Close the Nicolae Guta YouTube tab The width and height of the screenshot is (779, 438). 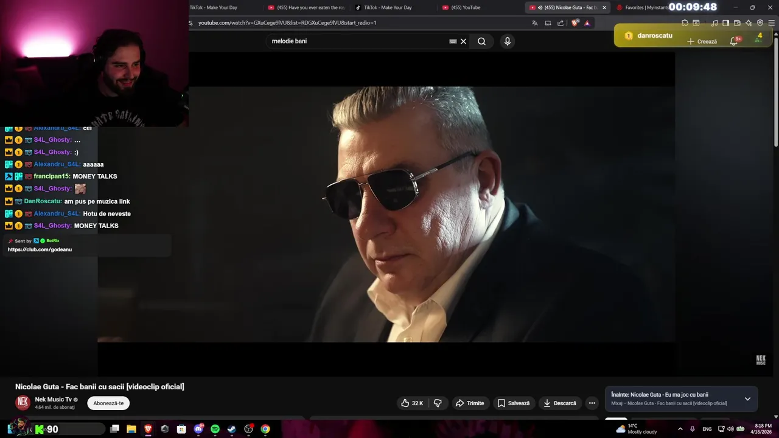(604, 7)
